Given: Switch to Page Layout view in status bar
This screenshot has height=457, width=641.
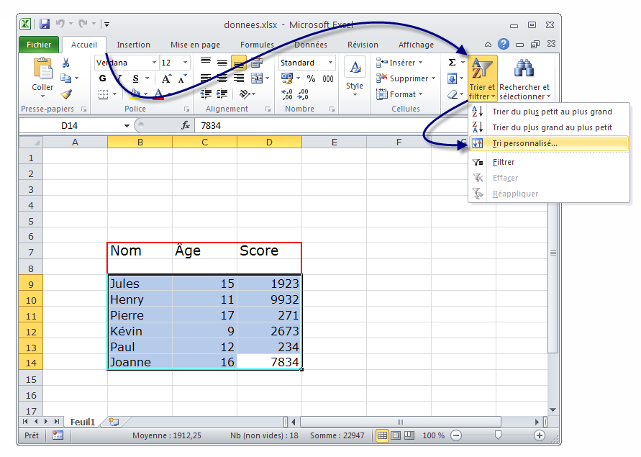Looking at the screenshot, I should [x=396, y=435].
